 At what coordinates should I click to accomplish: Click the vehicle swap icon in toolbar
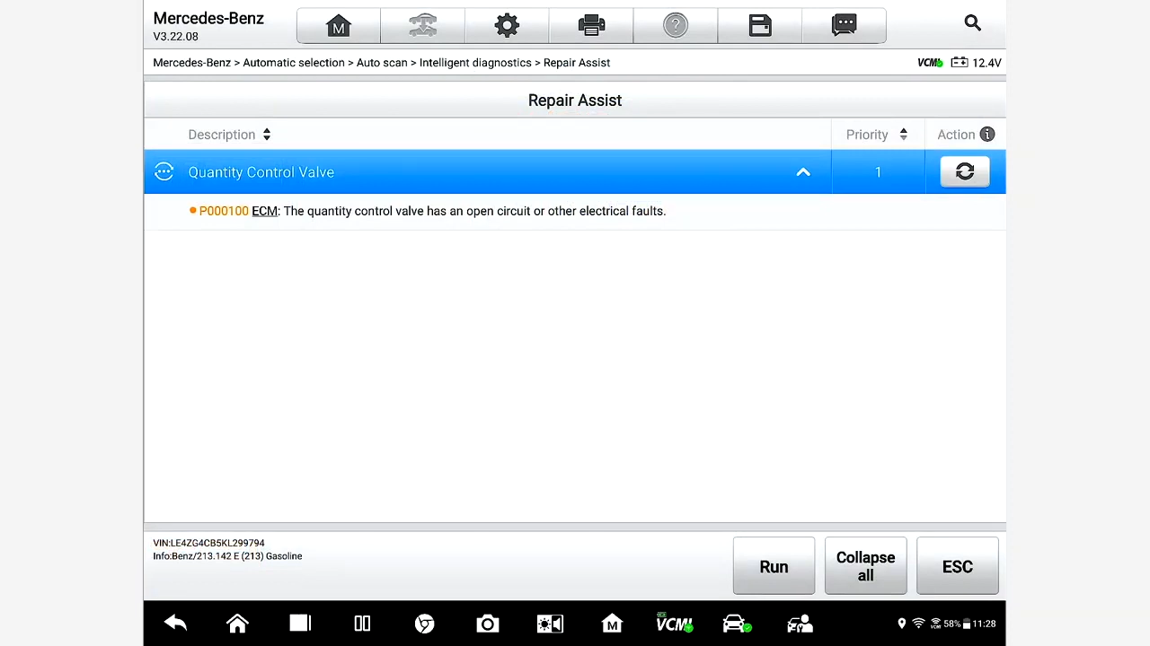click(x=422, y=26)
